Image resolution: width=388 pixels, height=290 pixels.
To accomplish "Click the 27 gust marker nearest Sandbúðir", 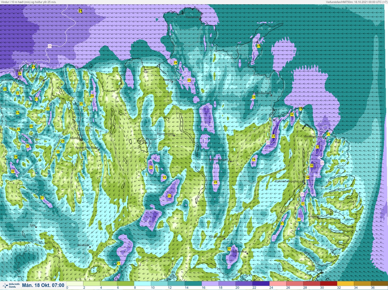I will (x=119, y=263).
